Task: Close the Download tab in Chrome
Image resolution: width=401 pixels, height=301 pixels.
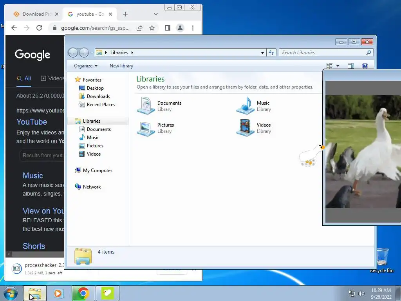Action: pyautogui.click(x=57, y=14)
